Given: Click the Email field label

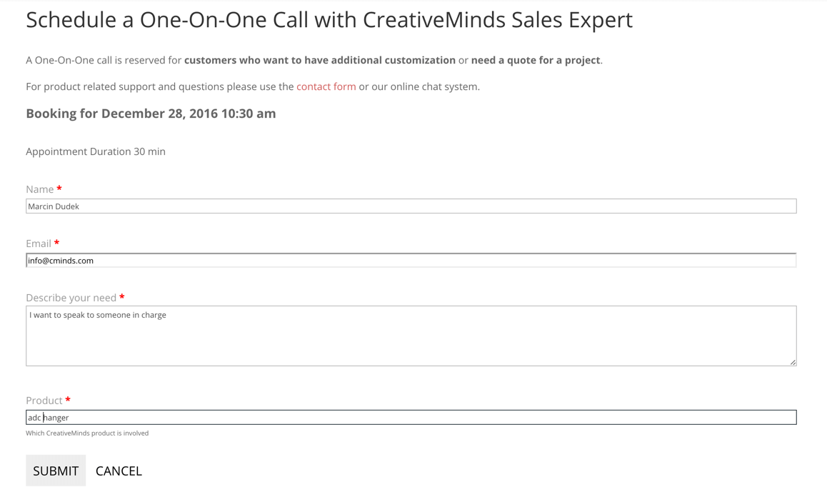Looking at the screenshot, I should click(38, 243).
